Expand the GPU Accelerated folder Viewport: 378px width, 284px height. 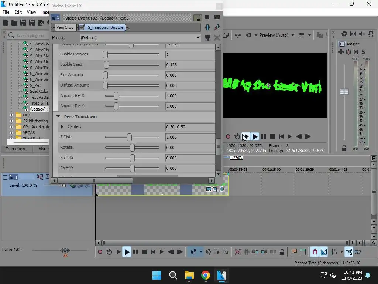pos(11,127)
